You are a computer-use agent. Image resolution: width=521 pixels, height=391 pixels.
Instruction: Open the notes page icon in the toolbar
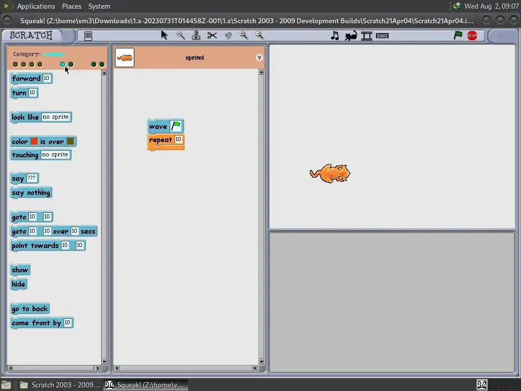[88, 36]
